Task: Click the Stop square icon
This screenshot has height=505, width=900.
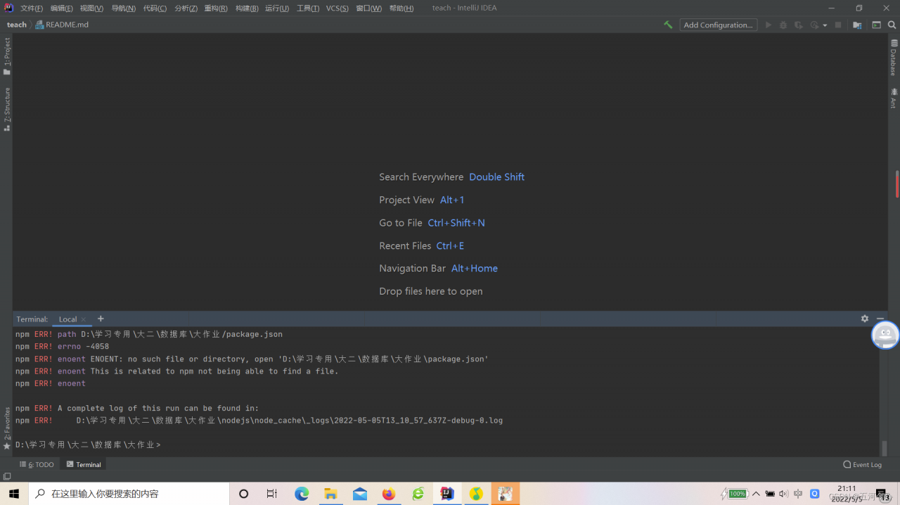Action: tap(838, 25)
